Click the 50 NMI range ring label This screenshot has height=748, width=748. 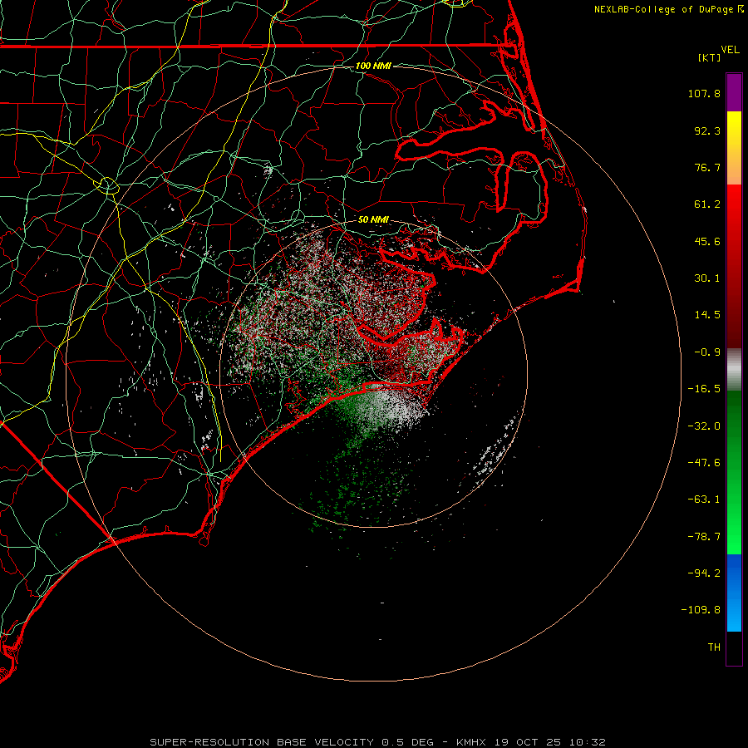coord(373,220)
